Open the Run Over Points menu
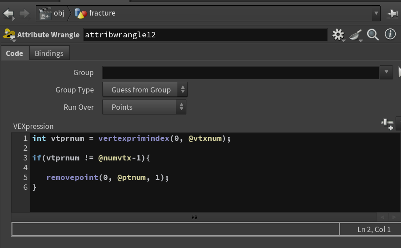This screenshot has height=248, width=401. coord(144,107)
